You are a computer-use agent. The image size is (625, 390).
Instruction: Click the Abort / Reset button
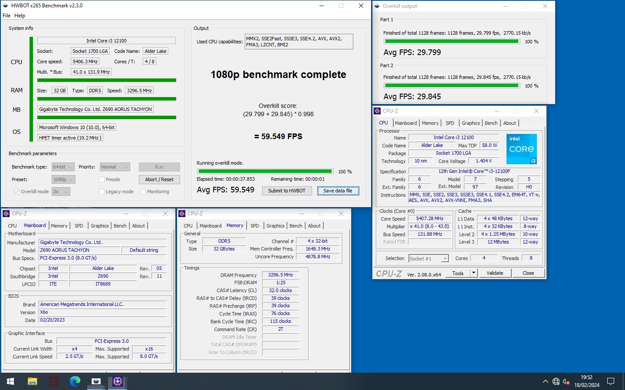pos(159,179)
